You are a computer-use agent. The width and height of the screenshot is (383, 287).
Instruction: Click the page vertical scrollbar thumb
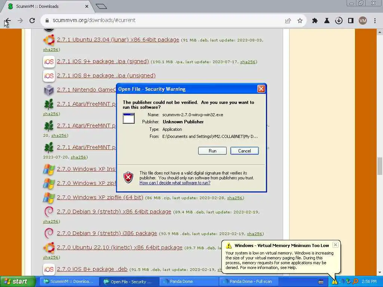[x=380, y=166]
